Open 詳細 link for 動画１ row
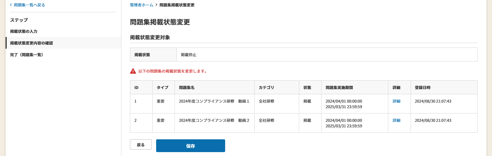Screen dimensions: 492x156 (396, 101)
